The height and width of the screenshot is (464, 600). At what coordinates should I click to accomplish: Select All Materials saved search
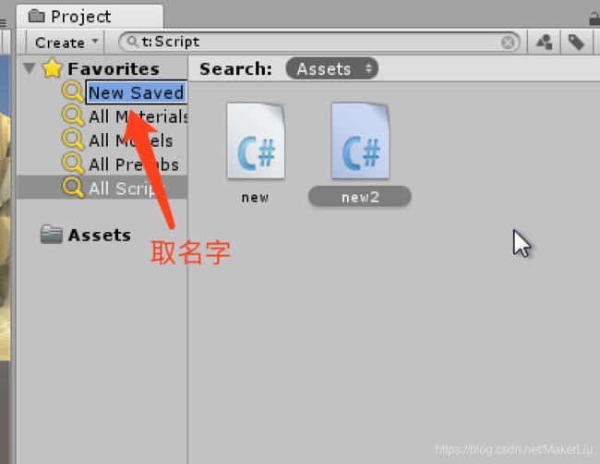(x=125, y=116)
